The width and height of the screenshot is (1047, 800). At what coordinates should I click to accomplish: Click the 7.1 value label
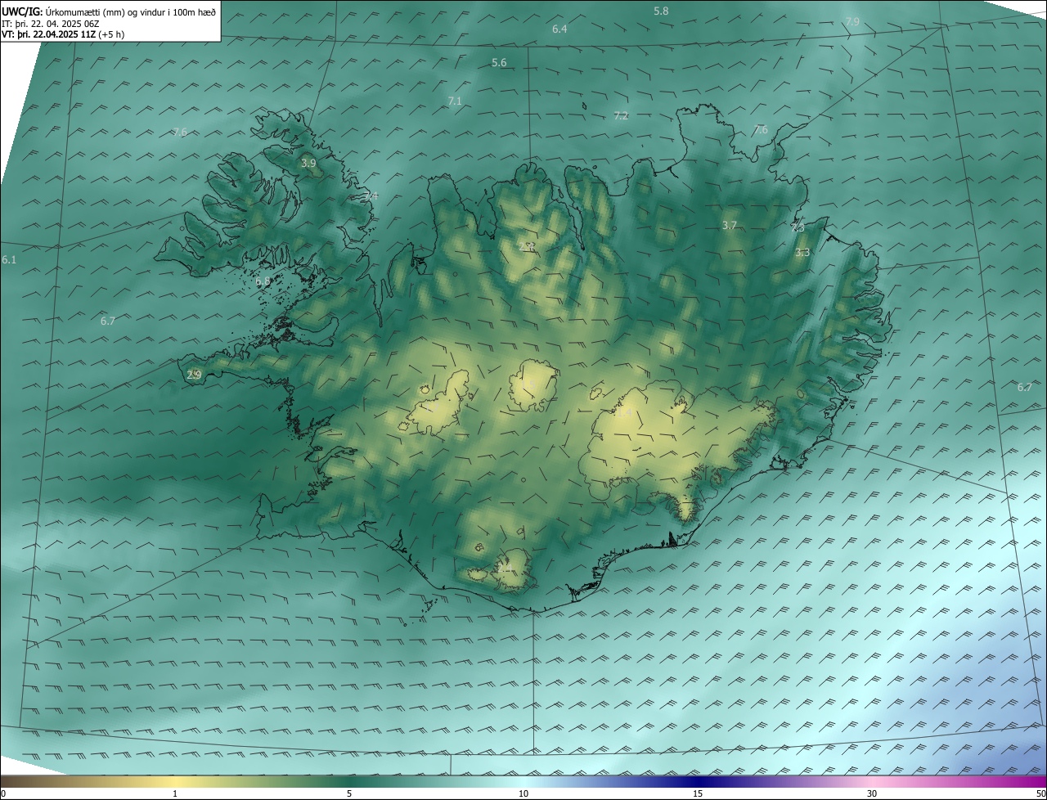pyautogui.click(x=455, y=101)
